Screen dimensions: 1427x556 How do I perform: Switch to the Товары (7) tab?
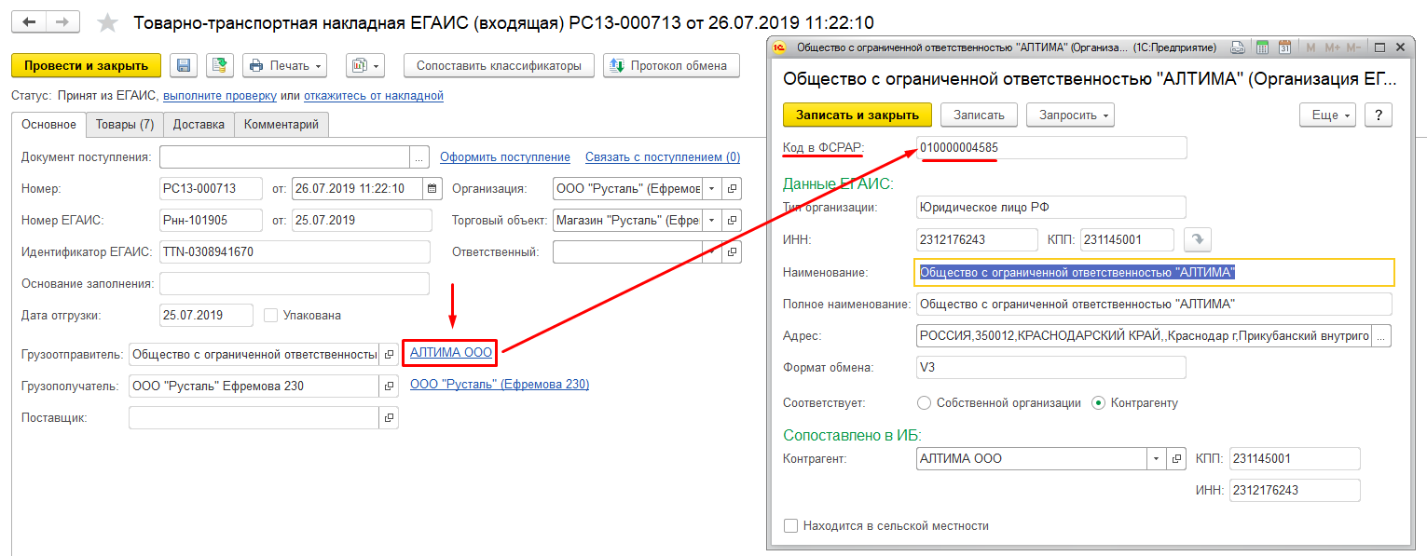coord(125,125)
